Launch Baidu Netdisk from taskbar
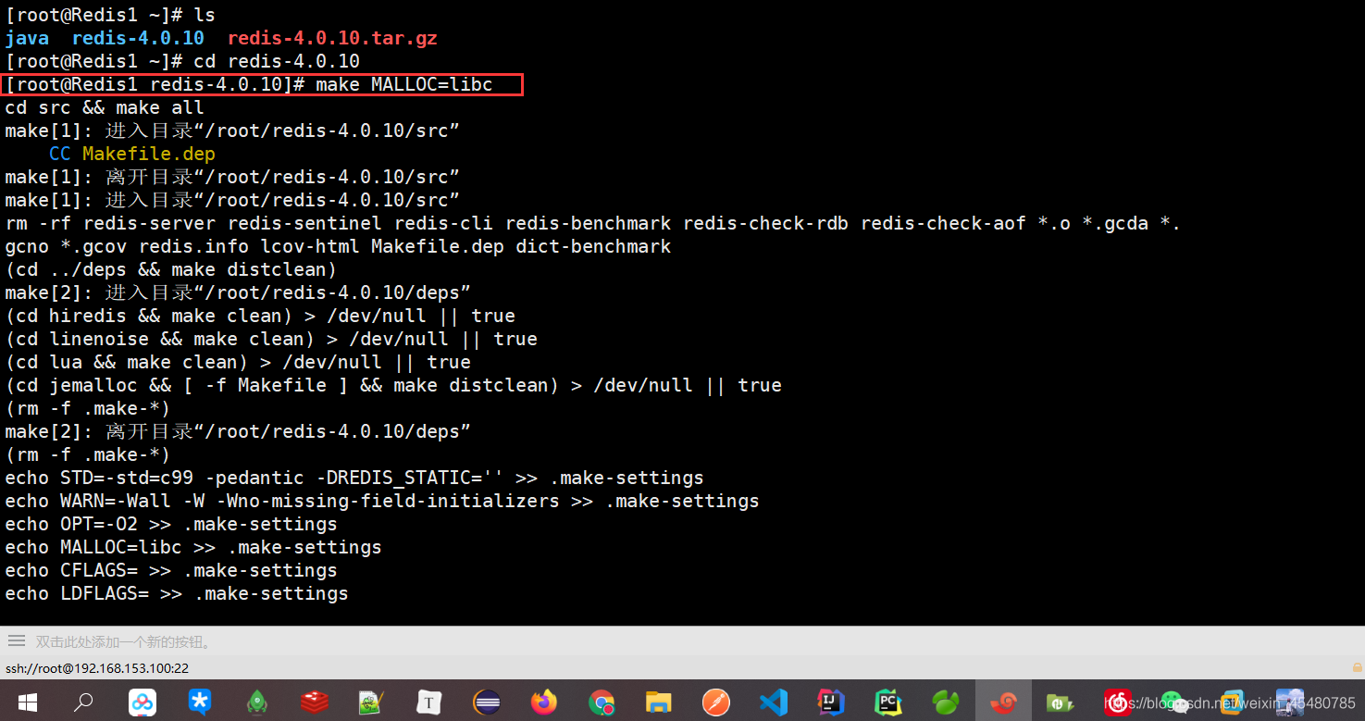Viewport: 1365px width, 721px height. click(x=142, y=702)
